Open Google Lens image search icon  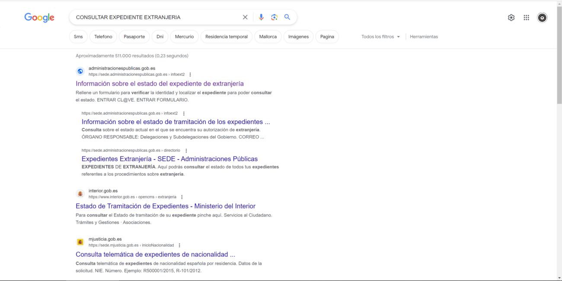click(274, 17)
